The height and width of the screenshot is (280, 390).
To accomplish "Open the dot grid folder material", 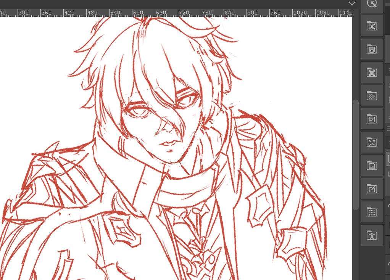I will (x=372, y=212).
